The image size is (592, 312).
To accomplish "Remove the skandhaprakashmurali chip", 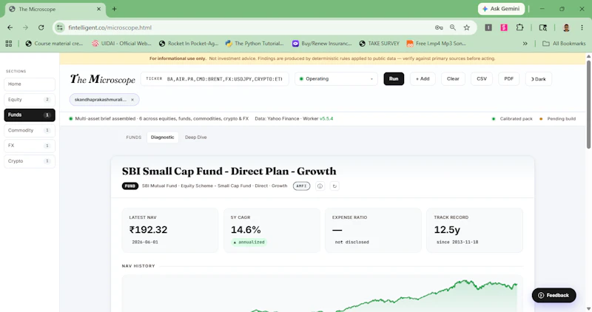I will (x=132, y=100).
